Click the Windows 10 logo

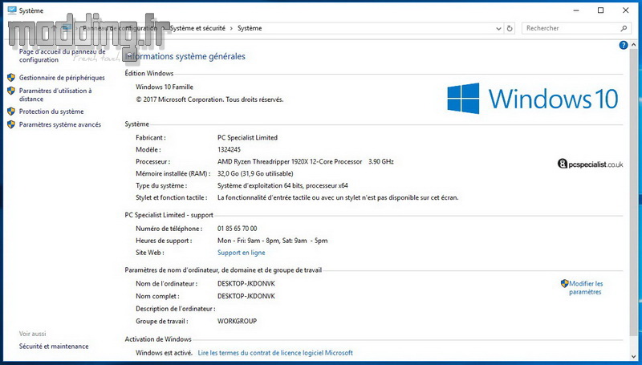(533, 99)
